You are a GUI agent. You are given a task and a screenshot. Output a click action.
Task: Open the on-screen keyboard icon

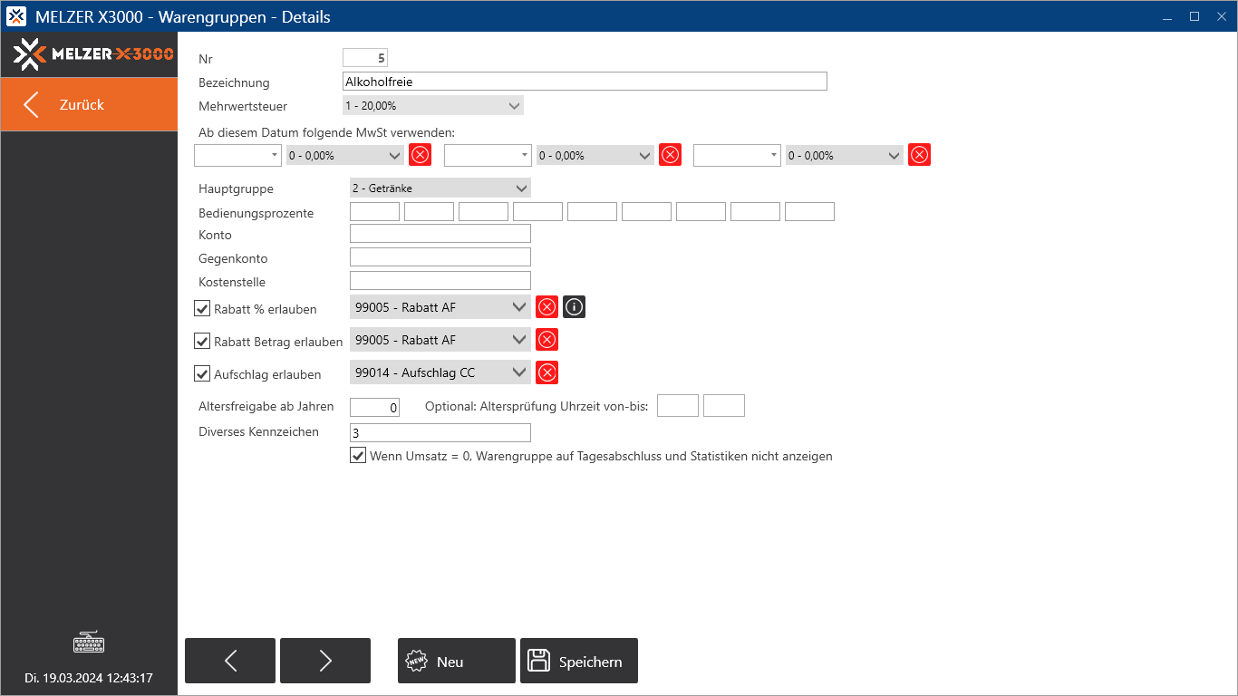pyautogui.click(x=89, y=643)
